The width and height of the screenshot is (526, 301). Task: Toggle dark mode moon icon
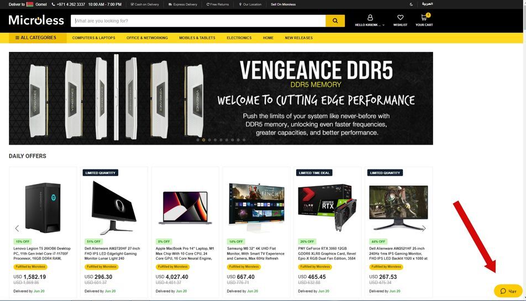click(411, 4)
